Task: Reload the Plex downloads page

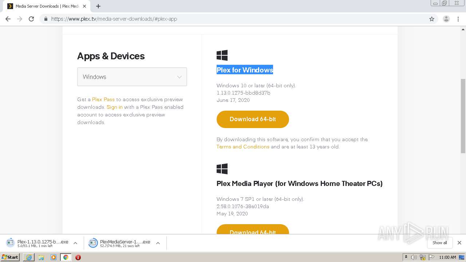Action: point(31,19)
